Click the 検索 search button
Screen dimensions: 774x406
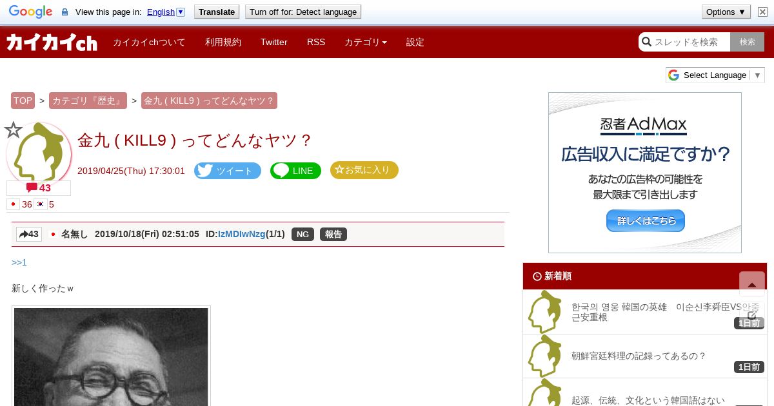(x=747, y=42)
